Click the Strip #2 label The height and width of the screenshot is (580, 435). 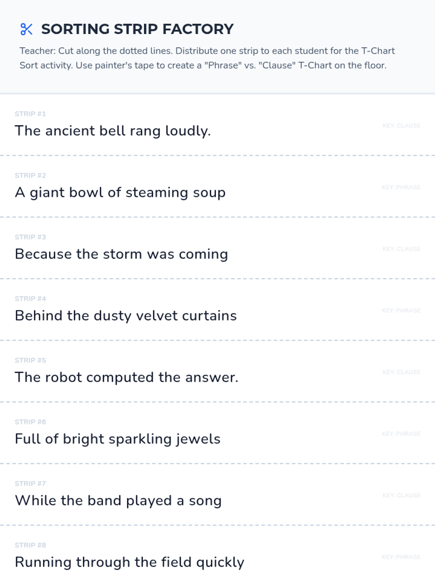click(x=30, y=175)
